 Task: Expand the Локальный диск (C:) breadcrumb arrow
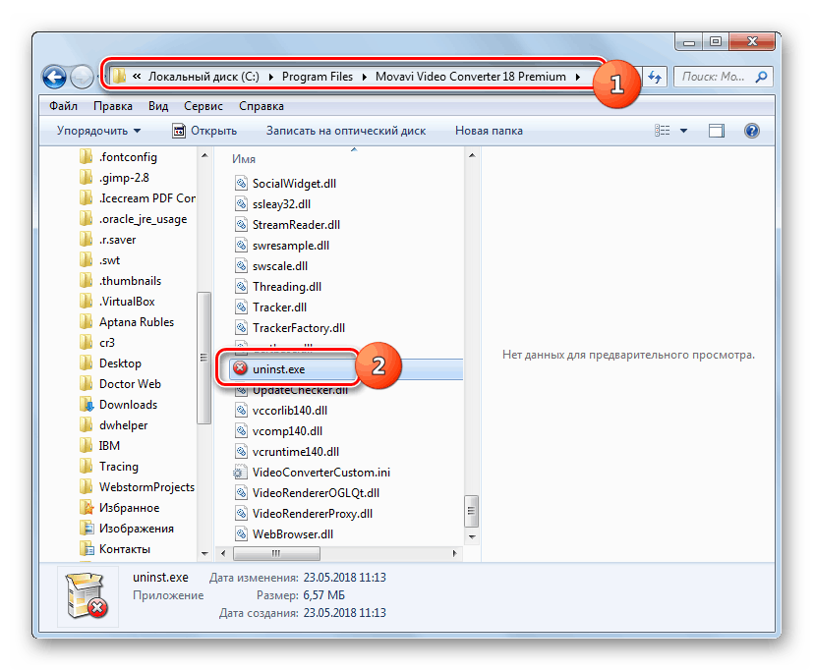pos(270,77)
